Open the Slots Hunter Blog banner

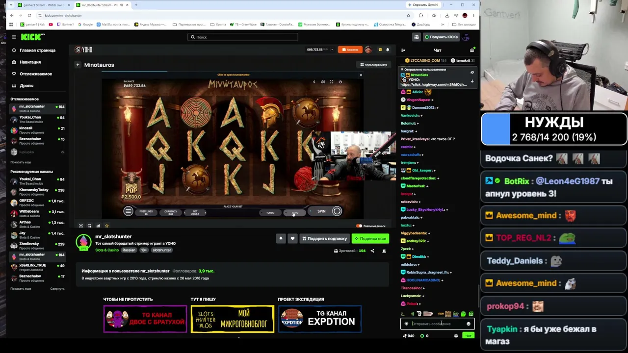click(233, 319)
